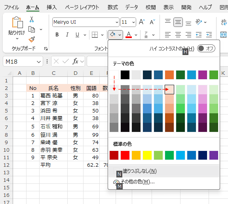Screen dimensions: 228x204
Task: Open その他の色 (more colors)
Action: 164,182
